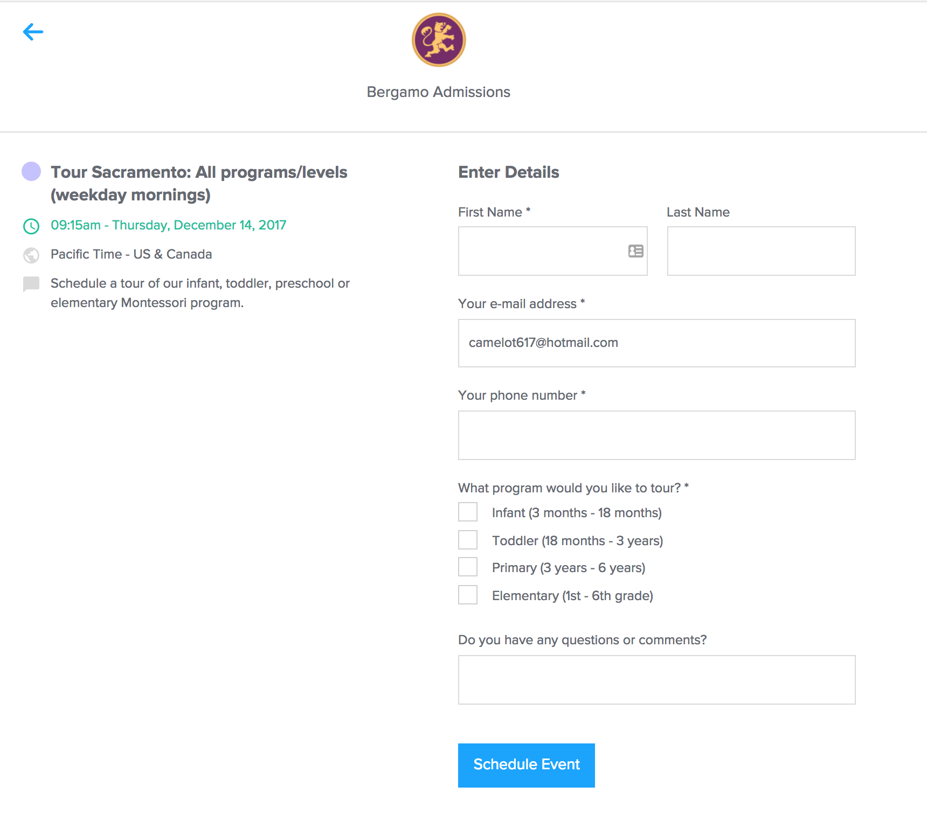Tick the Toddler program checkbox

pyautogui.click(x=468, y=540)
